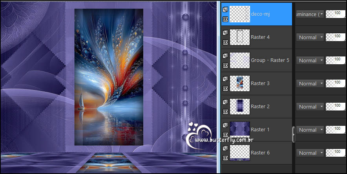
Task: Click Group - Raster 5 layer type icon
Action: [225, 56]
